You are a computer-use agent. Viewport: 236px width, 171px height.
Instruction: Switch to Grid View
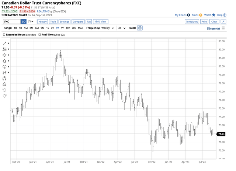(101, 21)
